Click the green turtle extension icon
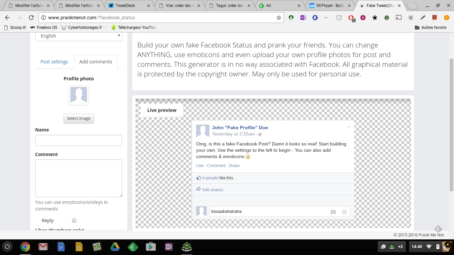 pyautogui.click(x=387, y=18)
